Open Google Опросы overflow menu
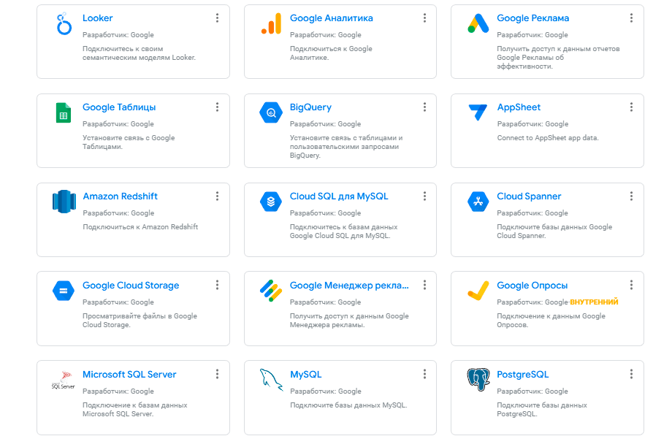672x436 pixels. (631, 285)
